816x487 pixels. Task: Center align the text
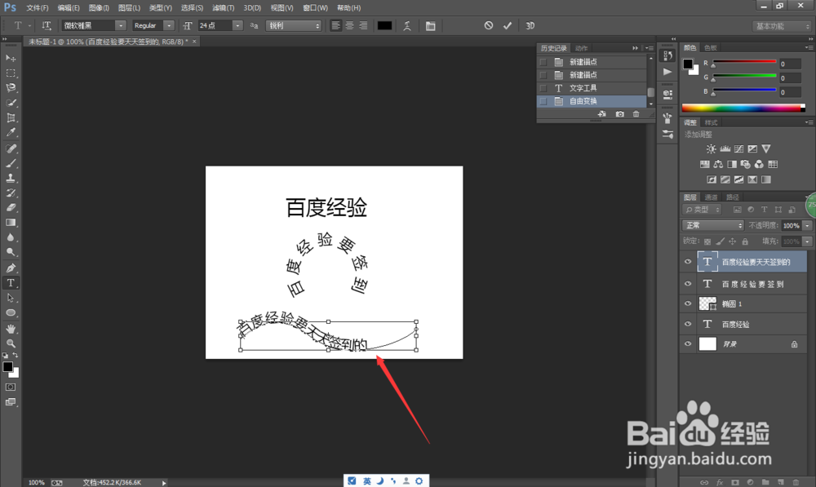[349, 25]
